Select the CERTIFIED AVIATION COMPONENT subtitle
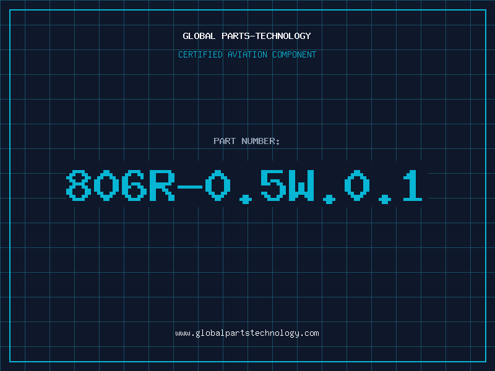This screenshot has width=495, height=371. (247, 54)
